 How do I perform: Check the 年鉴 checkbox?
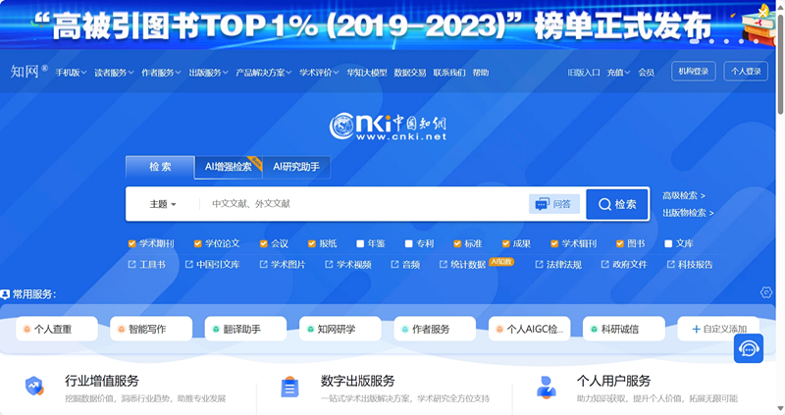[x=360, y=243]
